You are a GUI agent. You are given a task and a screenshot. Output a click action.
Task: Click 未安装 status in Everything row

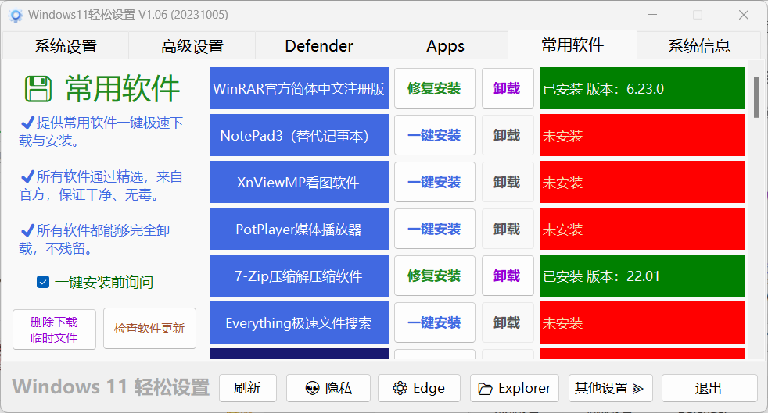tap(642, 323)
